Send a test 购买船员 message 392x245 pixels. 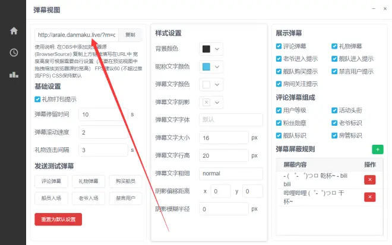[x=125, y=182]
